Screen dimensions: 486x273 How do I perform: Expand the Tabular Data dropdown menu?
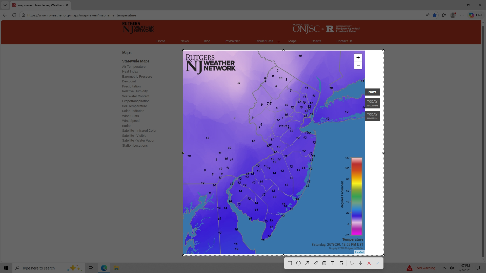tap(279, 41)
